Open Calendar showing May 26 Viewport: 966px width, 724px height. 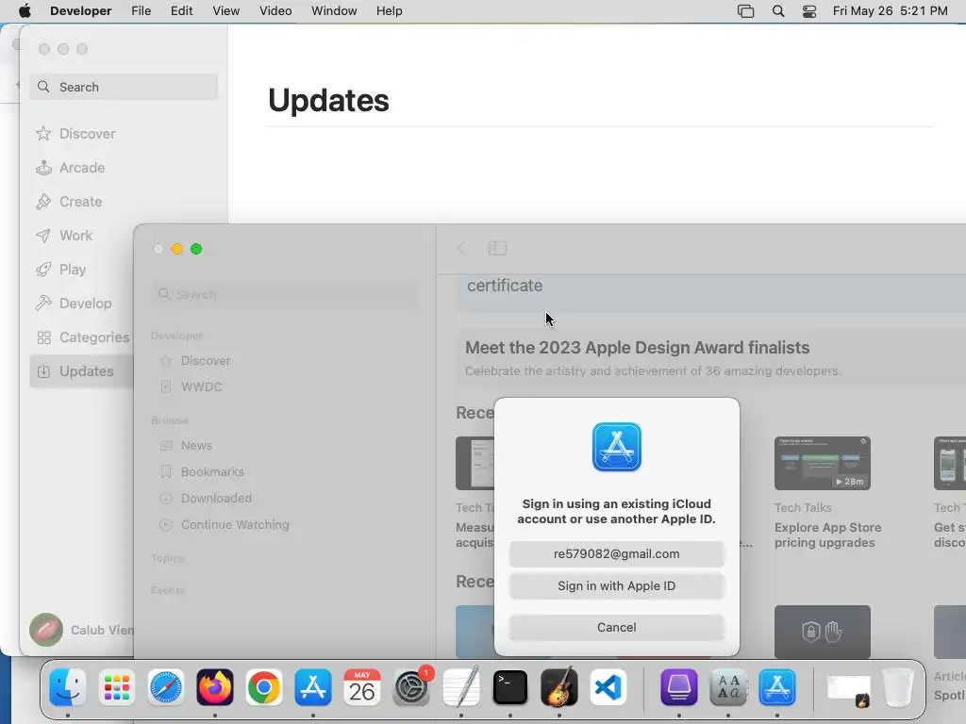362,687
